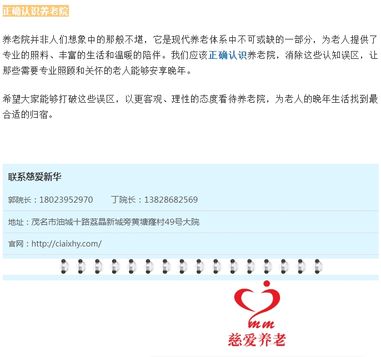The image size is (381, 357).
Task: Click the 联系慈爱新华 contact heading
Action: 34,178
